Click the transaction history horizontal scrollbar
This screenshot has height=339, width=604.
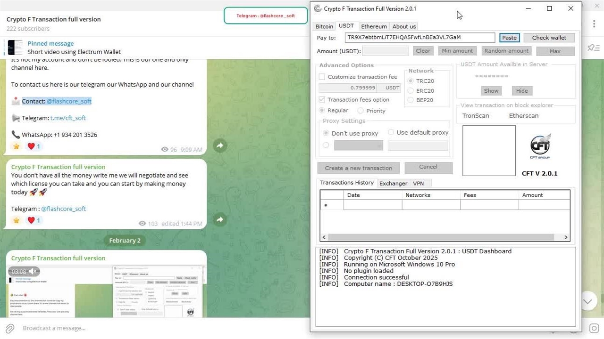[x=445, y=237]
